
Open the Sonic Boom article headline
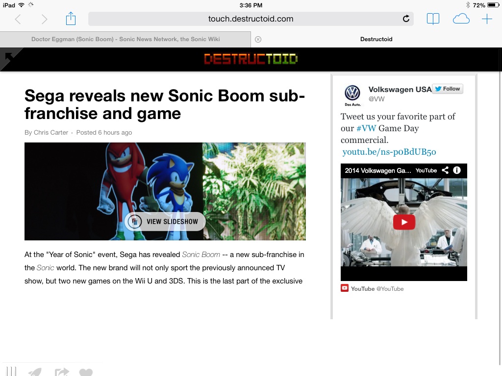click(165, 105)
